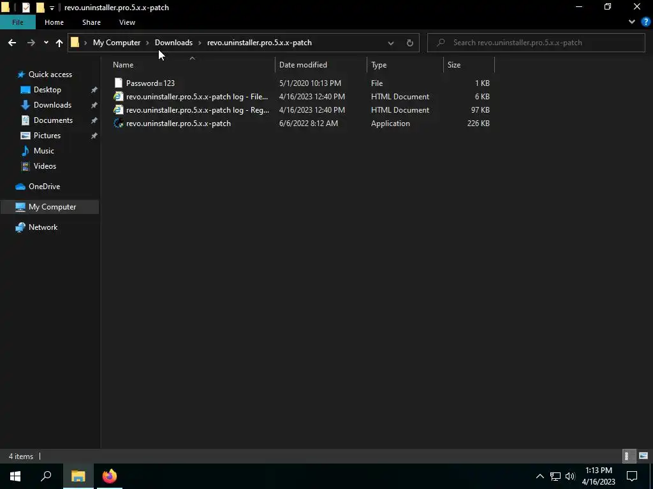Switch to Details view in status bar

[x=628, y=456]
